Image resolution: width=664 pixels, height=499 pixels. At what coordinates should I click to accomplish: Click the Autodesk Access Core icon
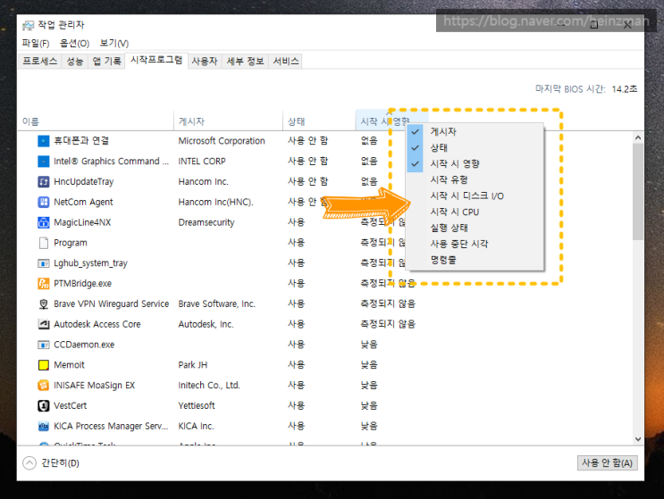[x=44, y=324]
